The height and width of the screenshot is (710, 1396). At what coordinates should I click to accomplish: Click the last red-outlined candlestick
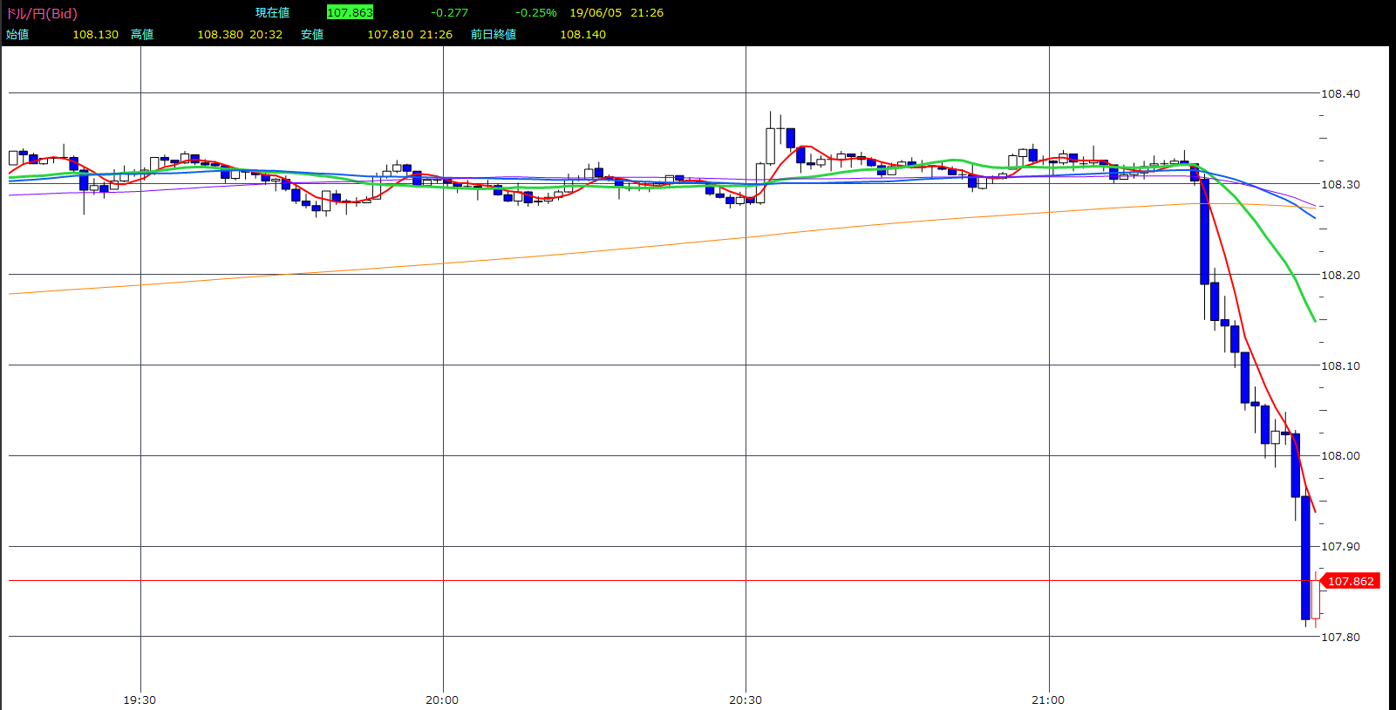[x=1316, y=599]
